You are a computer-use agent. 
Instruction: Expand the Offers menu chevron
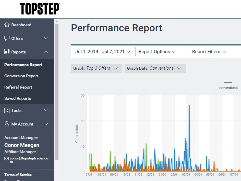pos(46,38)
